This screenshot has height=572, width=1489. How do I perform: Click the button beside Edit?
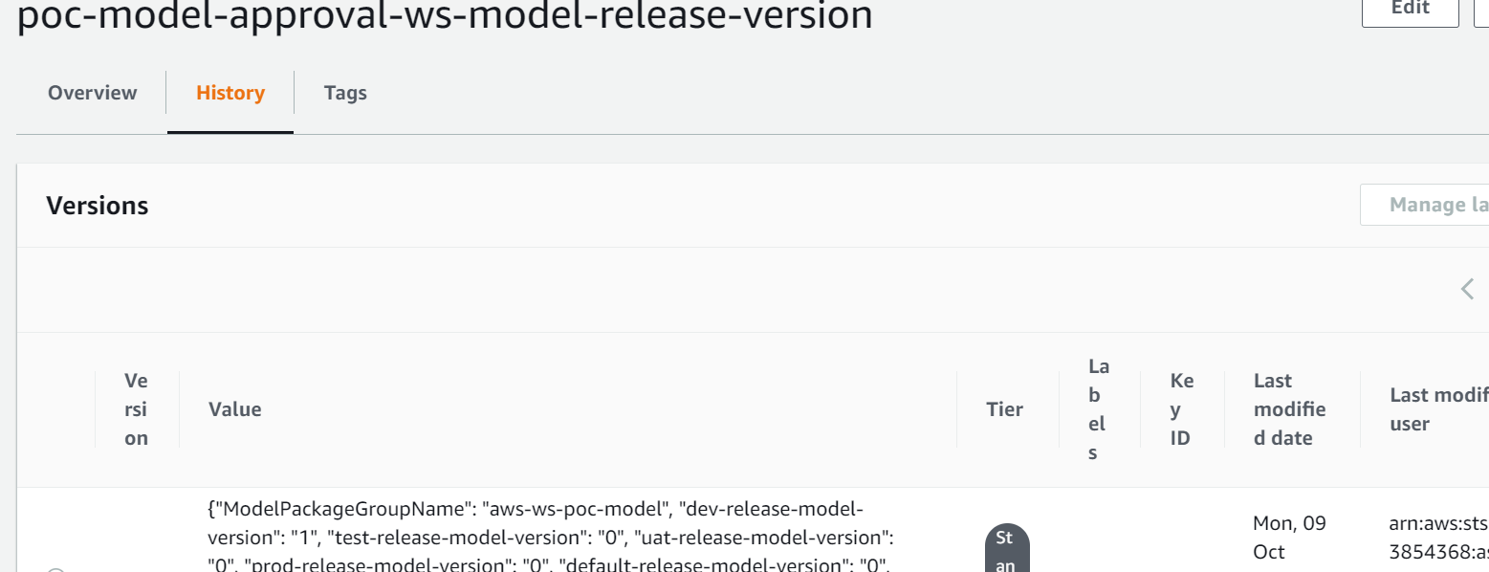1481,10
